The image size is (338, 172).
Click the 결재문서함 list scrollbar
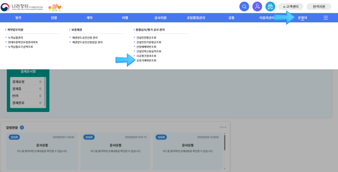tap(45, 92)
